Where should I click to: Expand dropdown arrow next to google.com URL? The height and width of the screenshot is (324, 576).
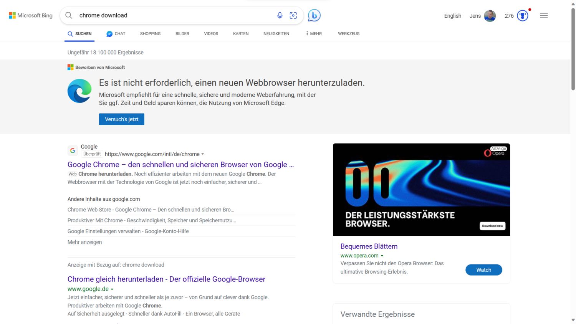tap(203, 154)
